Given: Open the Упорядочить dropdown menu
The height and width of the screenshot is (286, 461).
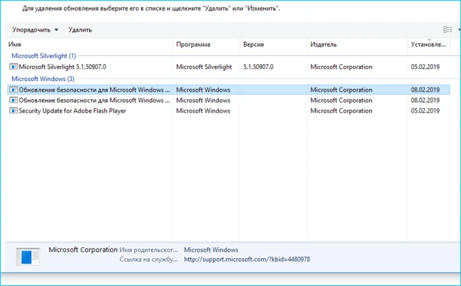Looking at the screenshot, I should coord(35,30).
